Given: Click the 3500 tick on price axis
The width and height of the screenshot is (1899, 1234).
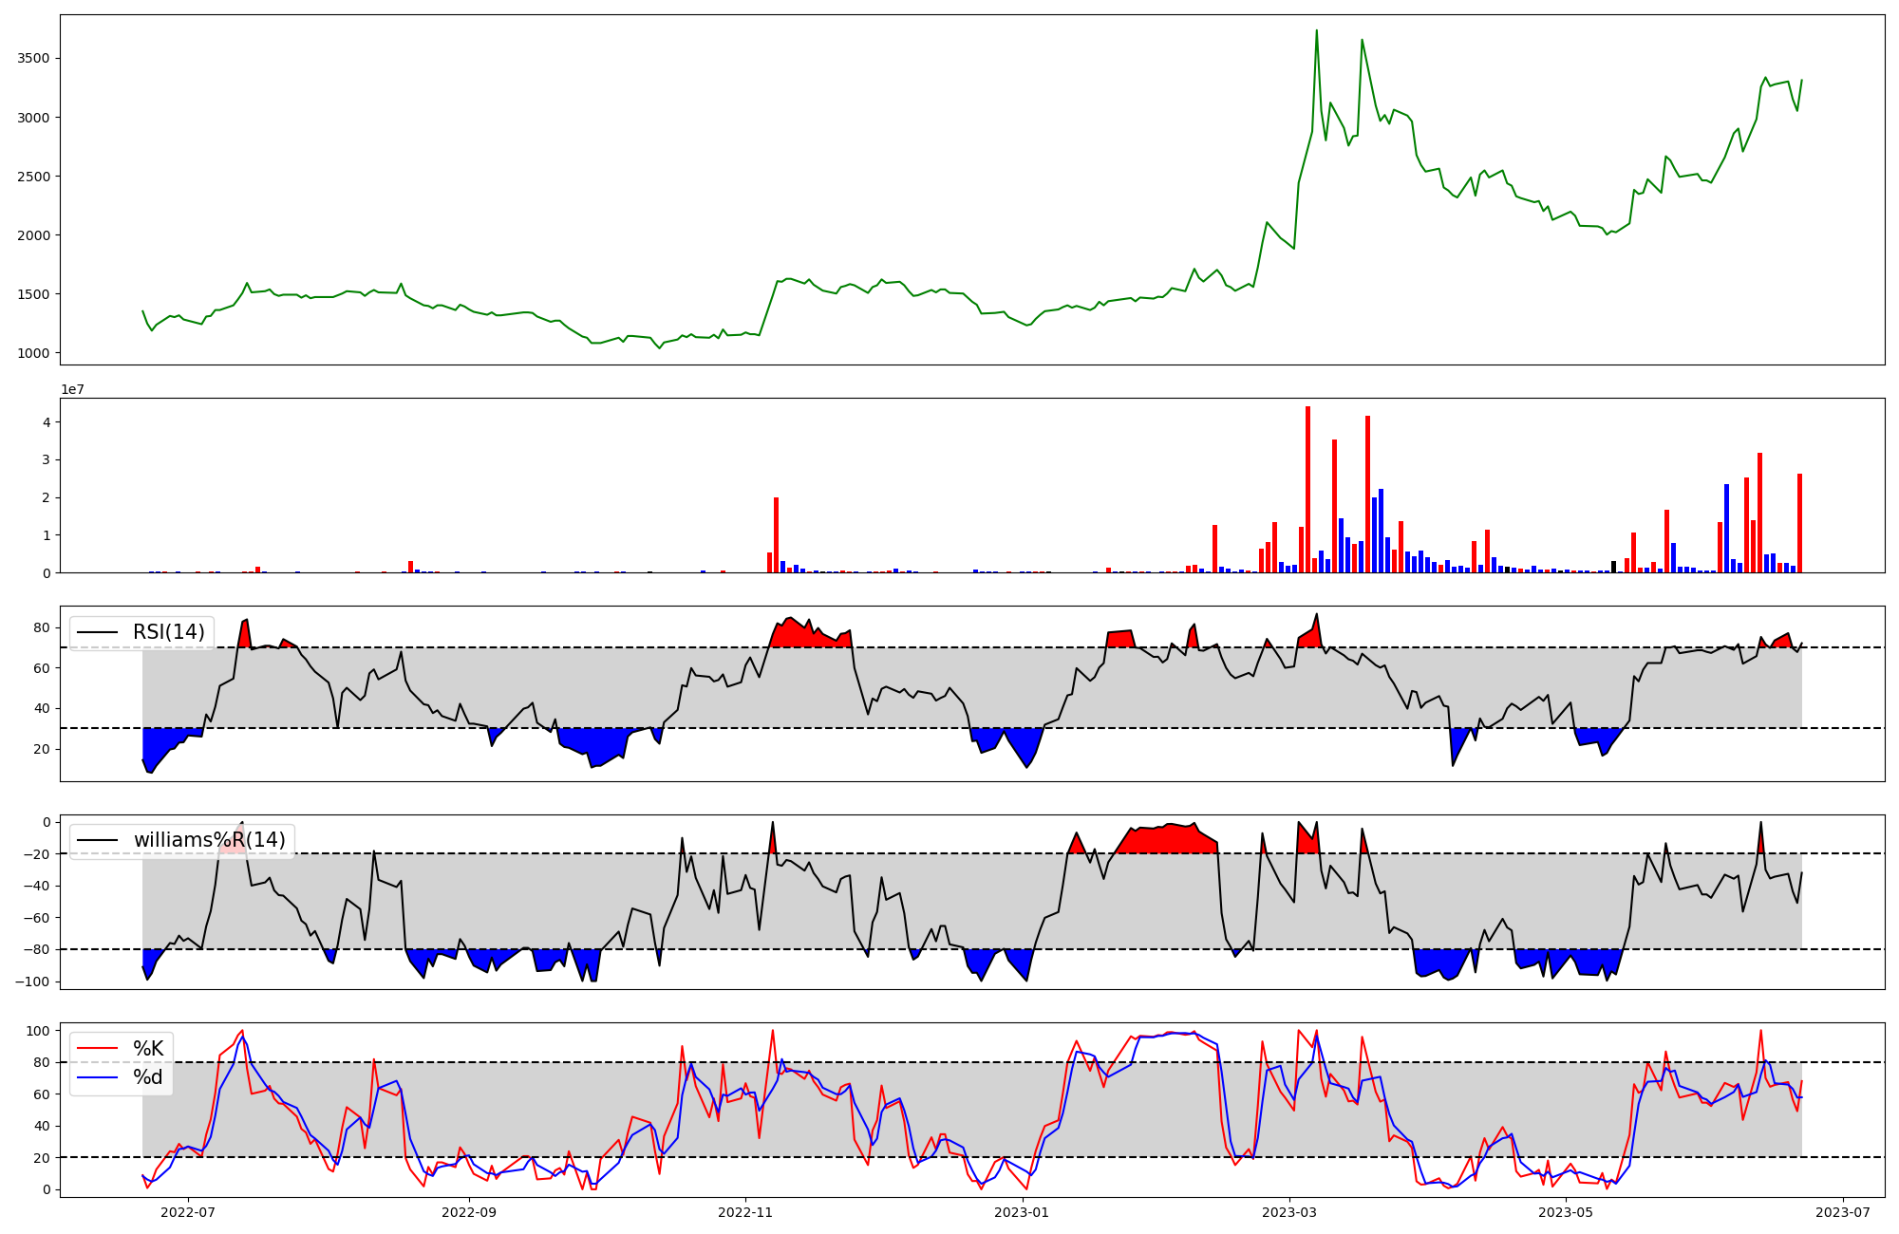Looking at the screenshot, I should click(x=33, y=59).
